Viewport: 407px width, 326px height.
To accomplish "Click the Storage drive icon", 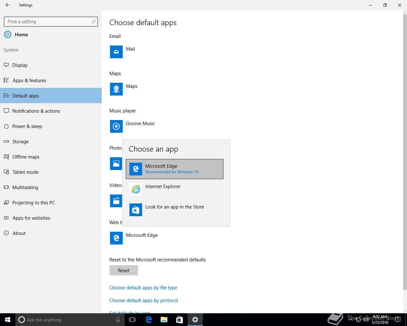I will click(6, 141).
